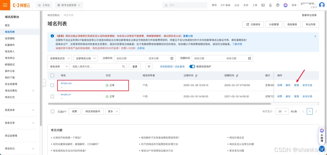This screenshot has height=155, width=327.
Task: Click the table horizontal scrollbar
Action: tap(159, 104)
